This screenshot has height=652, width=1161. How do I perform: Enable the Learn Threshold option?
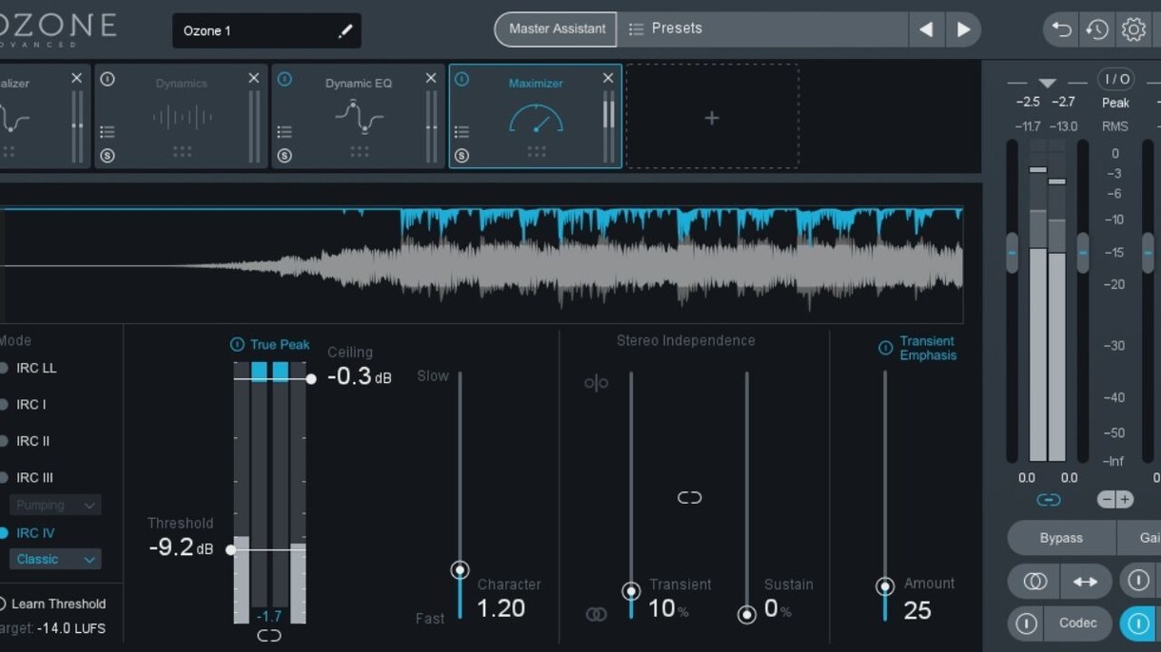coord(51,604)
